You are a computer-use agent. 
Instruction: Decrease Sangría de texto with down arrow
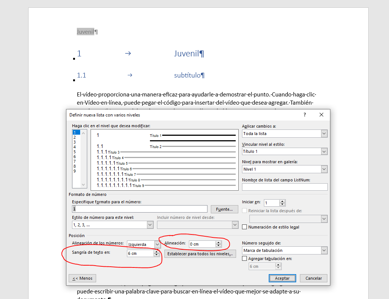(x=156, y=255)
